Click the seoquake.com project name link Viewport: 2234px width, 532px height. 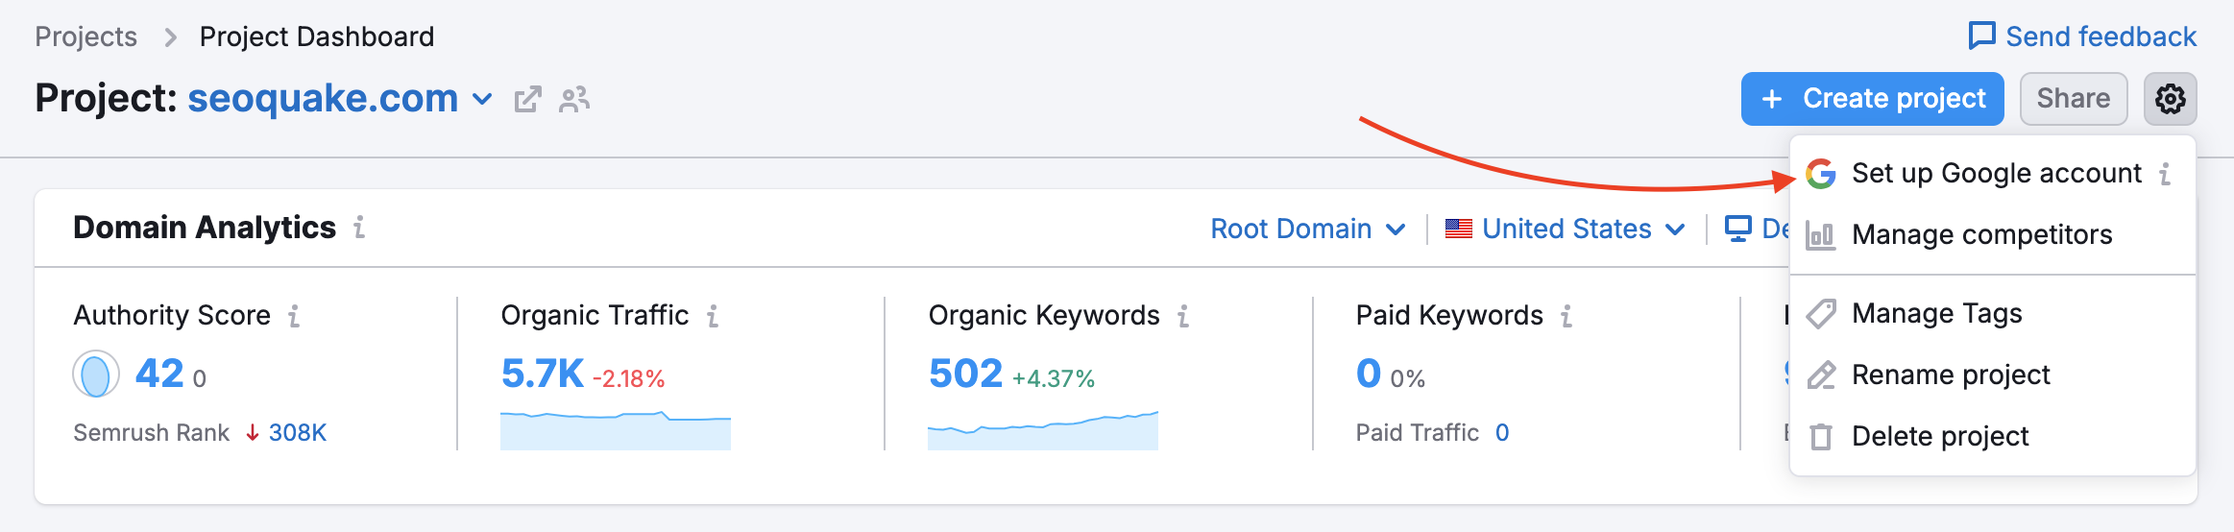(x=323, y=98)
